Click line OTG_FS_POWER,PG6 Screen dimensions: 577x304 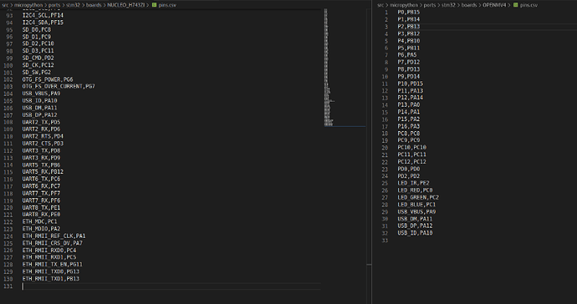pyautogui.click(x=48, y=79)
